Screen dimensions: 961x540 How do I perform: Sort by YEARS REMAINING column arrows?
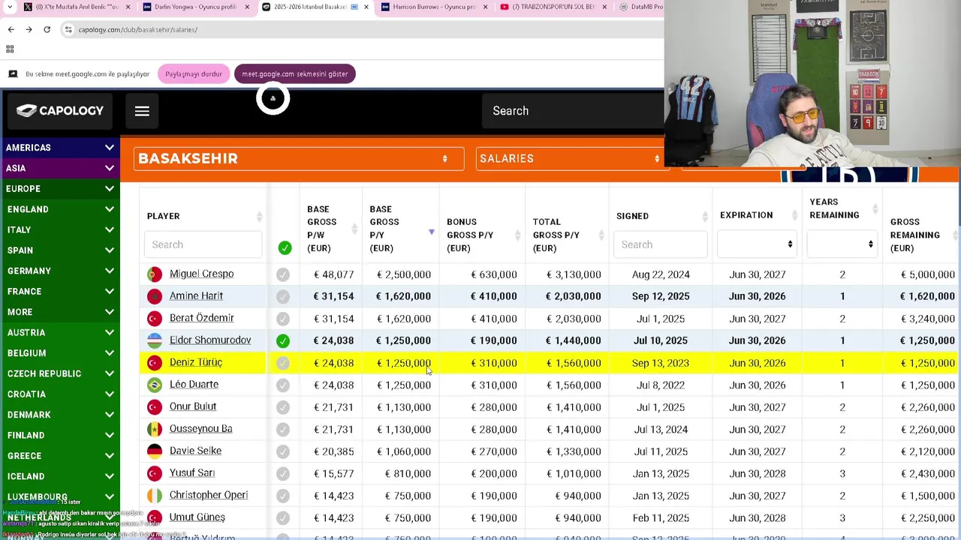pos(875,208)
